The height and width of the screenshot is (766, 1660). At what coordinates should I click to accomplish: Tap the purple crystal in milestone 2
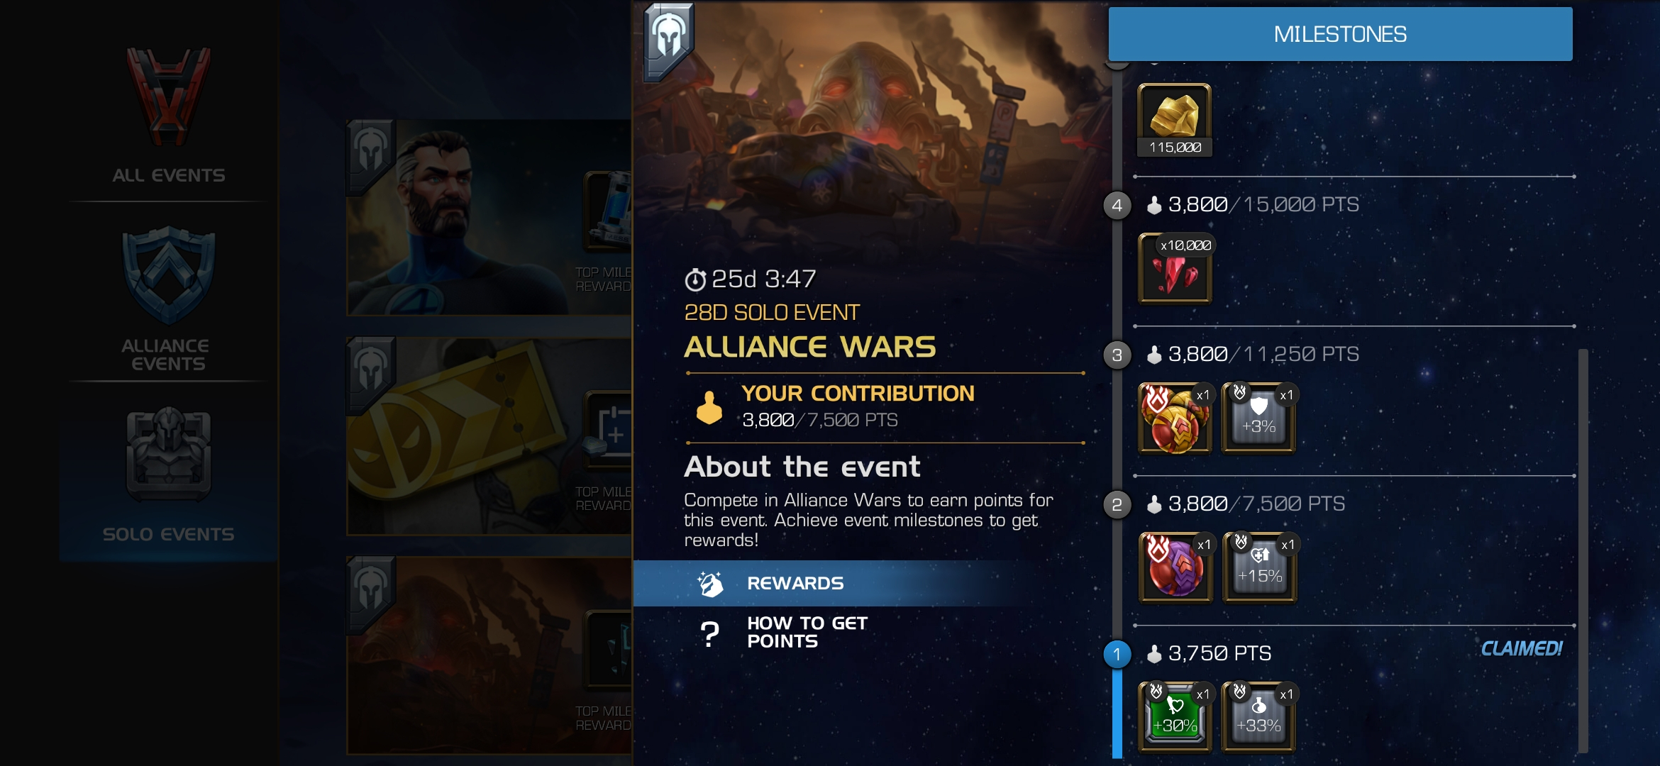(x=1175, y=567)
